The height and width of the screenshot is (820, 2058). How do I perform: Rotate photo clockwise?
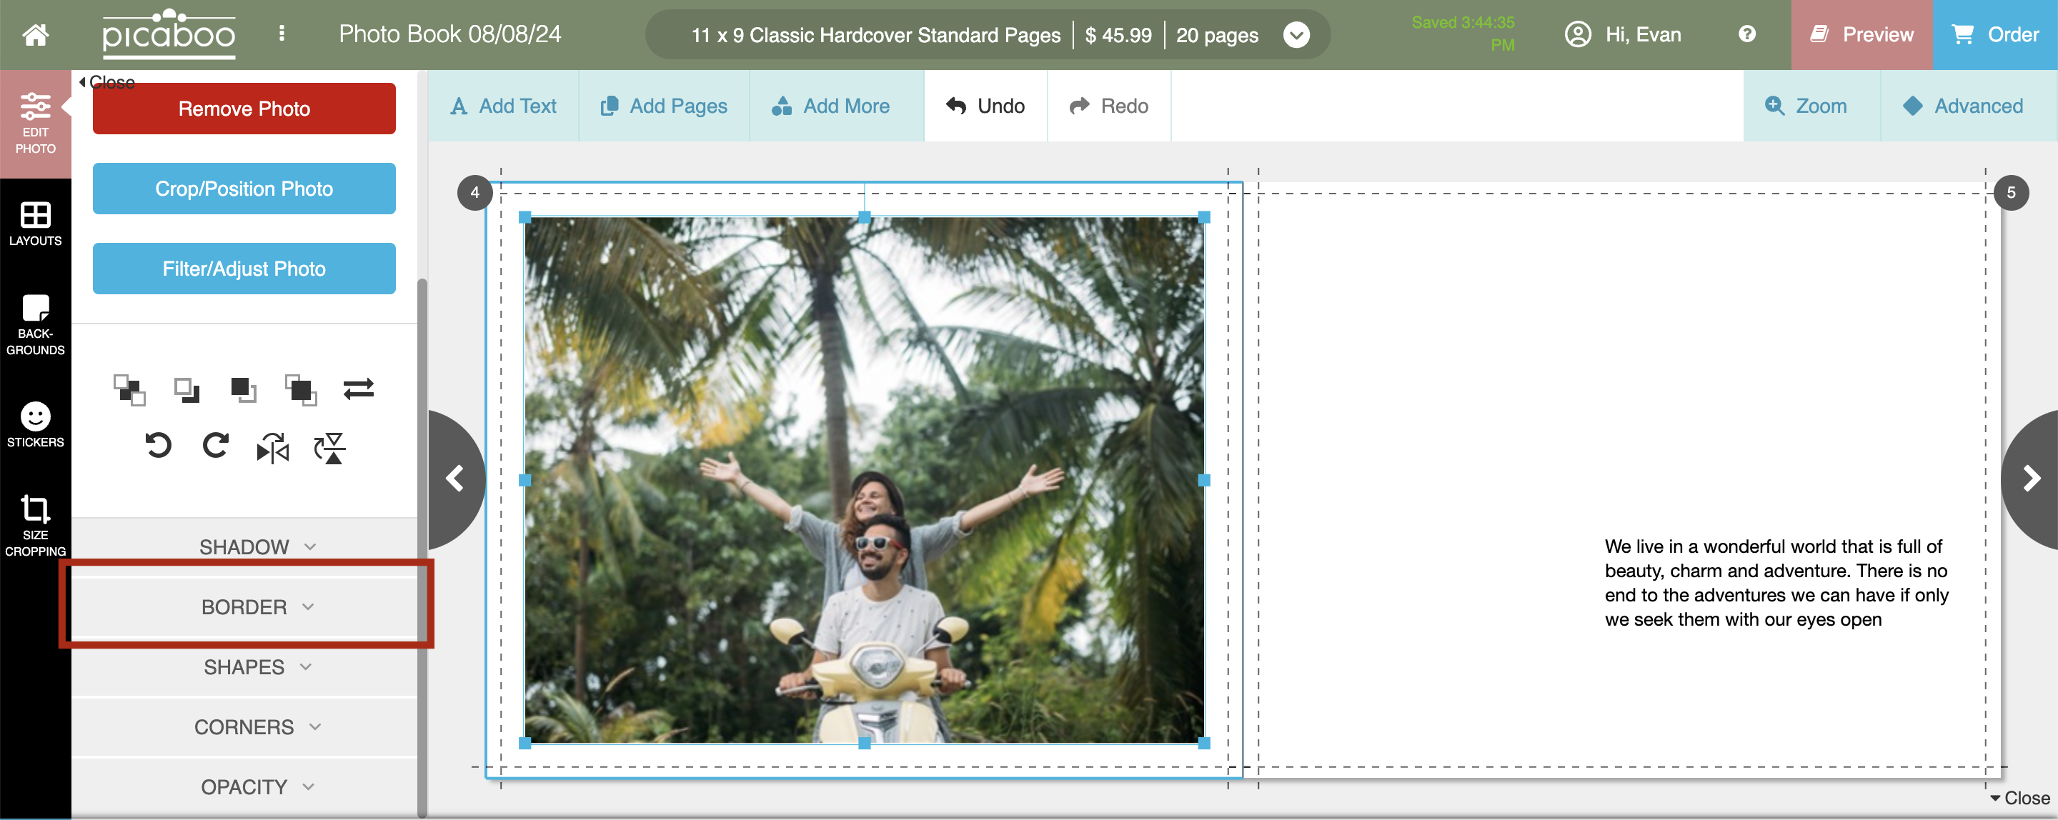215,446
